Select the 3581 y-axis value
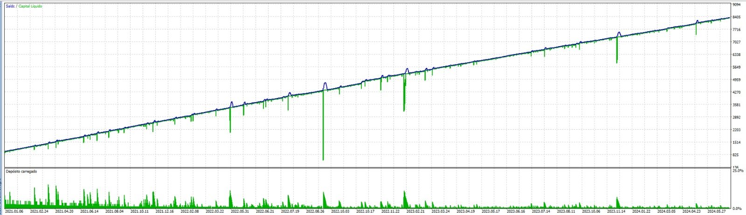The width and height of the screenshot is (746, 215). coord(737,105)
